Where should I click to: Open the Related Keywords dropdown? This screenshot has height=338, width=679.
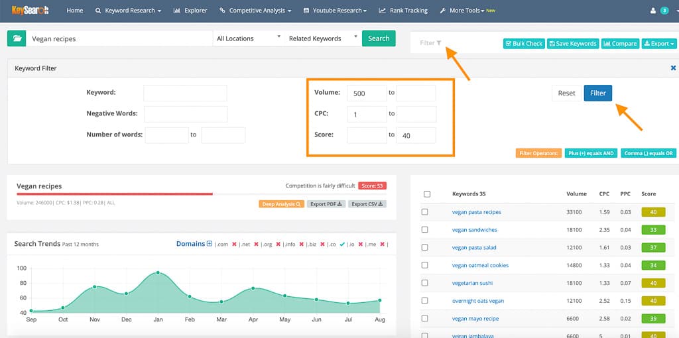point(323,38)
